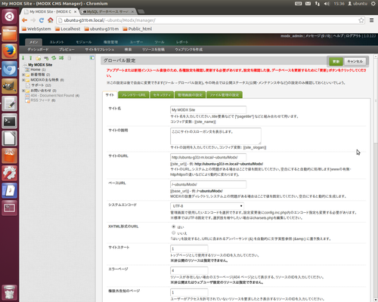
Task: Reload the page with the browser refresh icon
Action: (x=42, y=20)
